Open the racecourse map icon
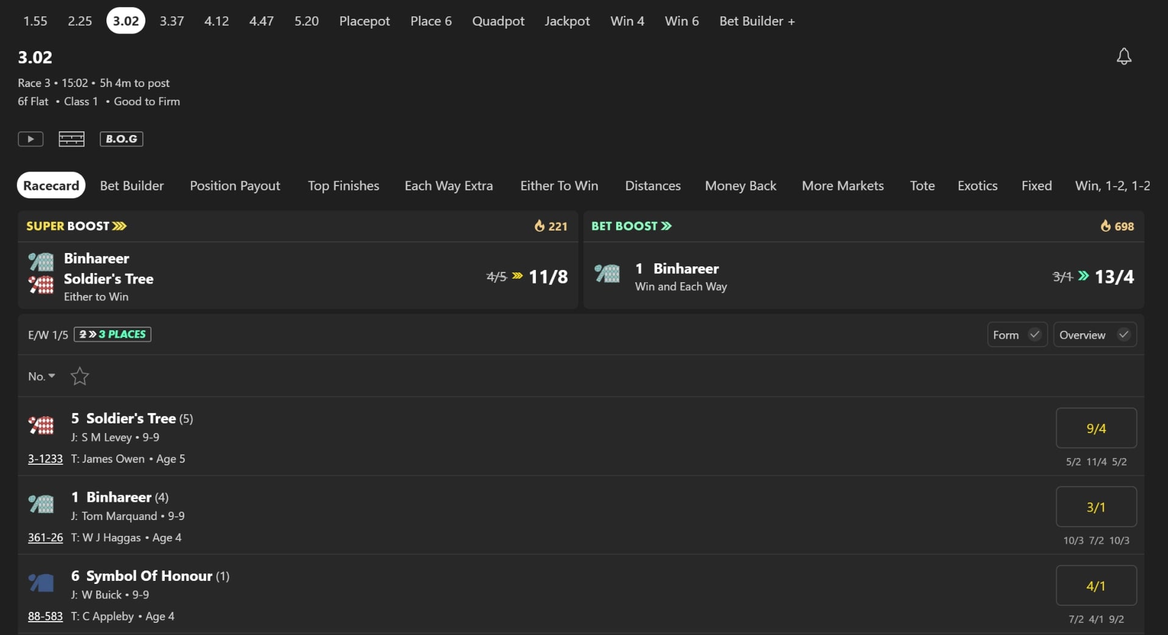The height and width of the screenshot is (635, 1168). 71,139
